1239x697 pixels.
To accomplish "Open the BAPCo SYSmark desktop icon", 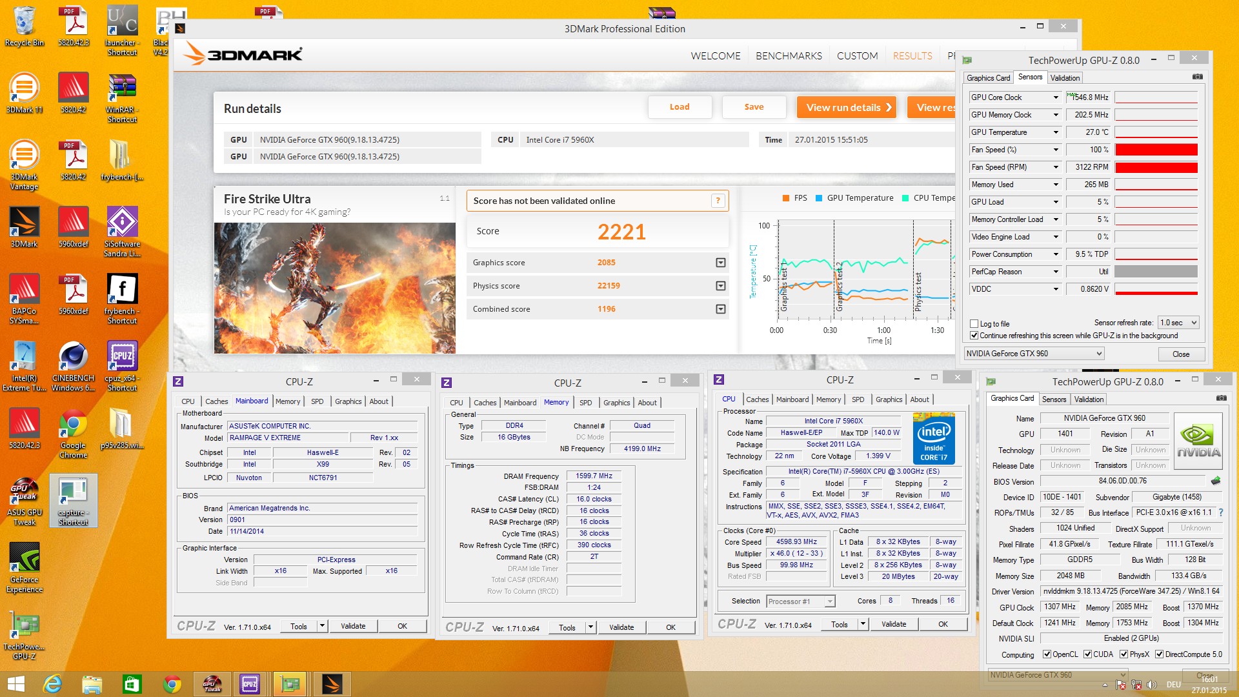I will [25, 299].
